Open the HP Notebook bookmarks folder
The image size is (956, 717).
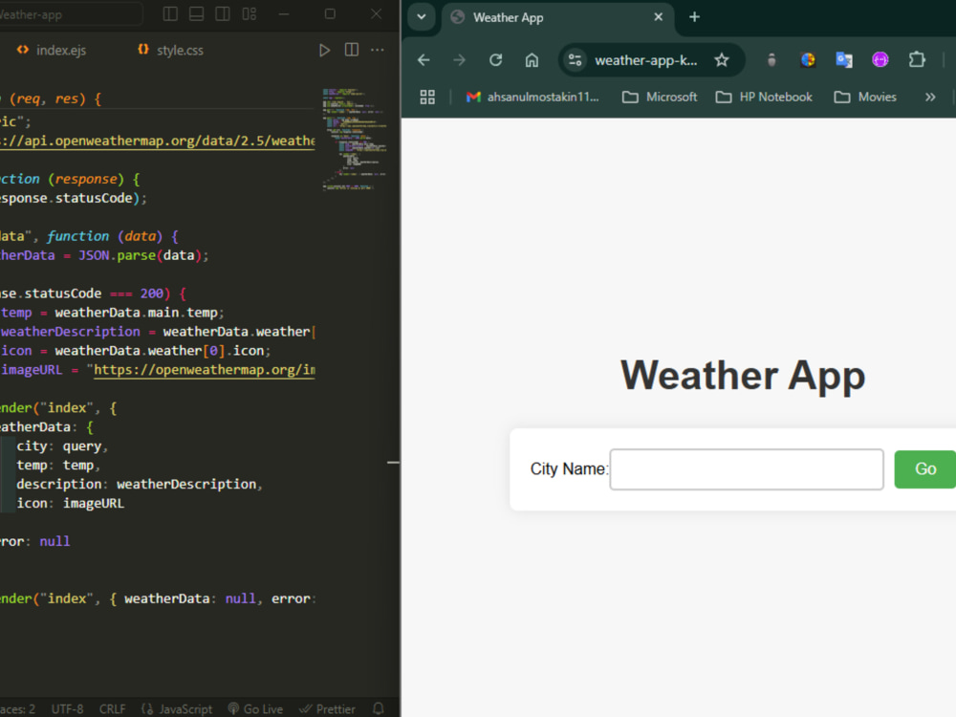pos(764,97)
